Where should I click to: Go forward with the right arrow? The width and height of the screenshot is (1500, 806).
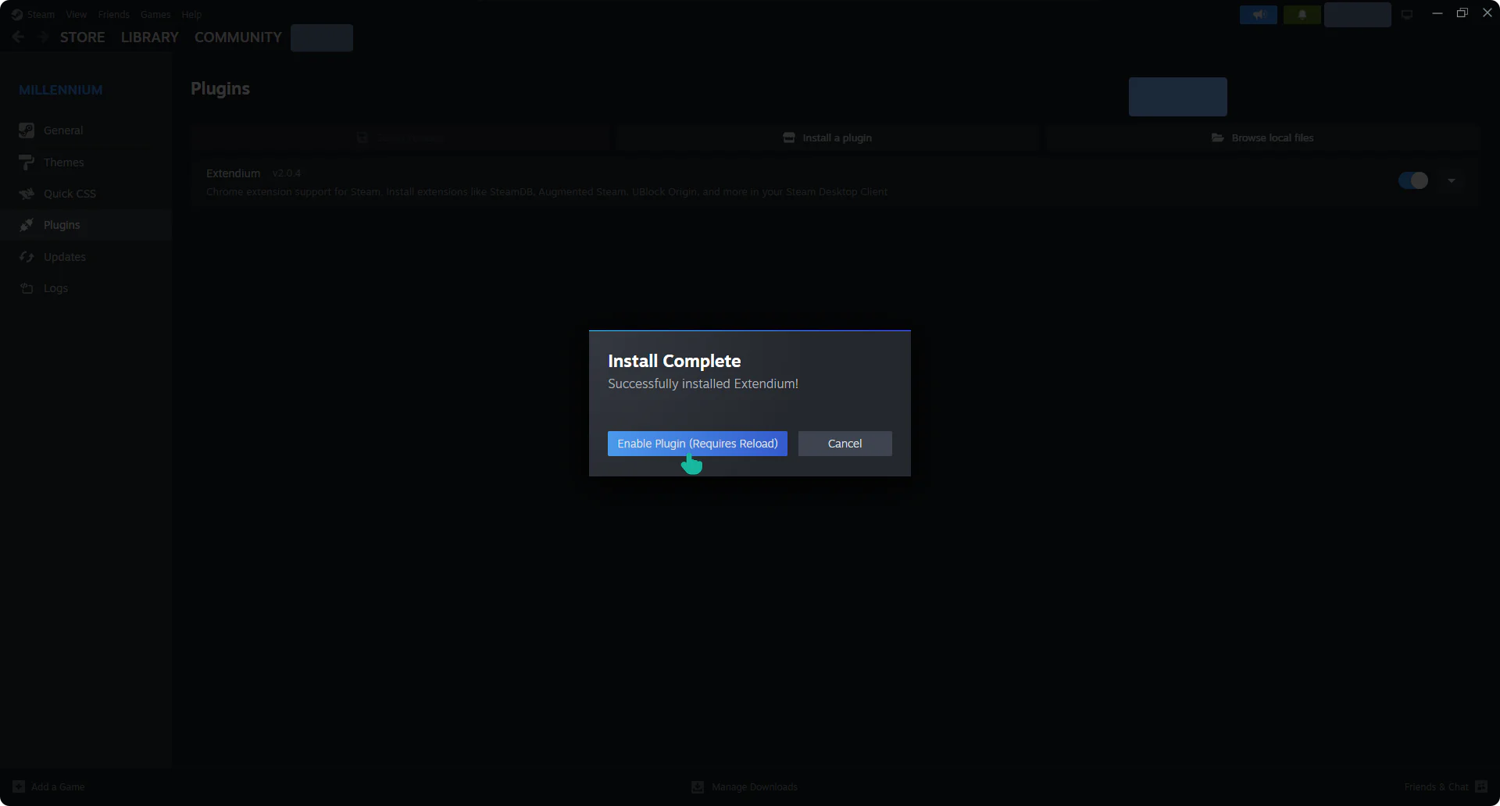[44, 37]
